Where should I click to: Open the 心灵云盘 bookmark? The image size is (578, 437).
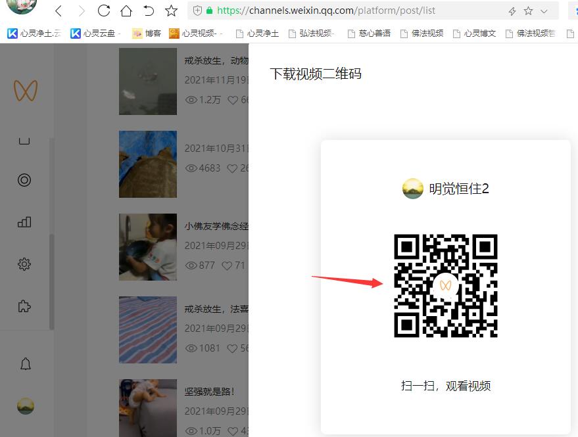95,34
